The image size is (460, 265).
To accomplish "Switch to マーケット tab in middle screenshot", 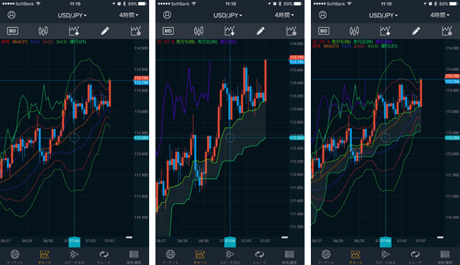I will 170,257.
